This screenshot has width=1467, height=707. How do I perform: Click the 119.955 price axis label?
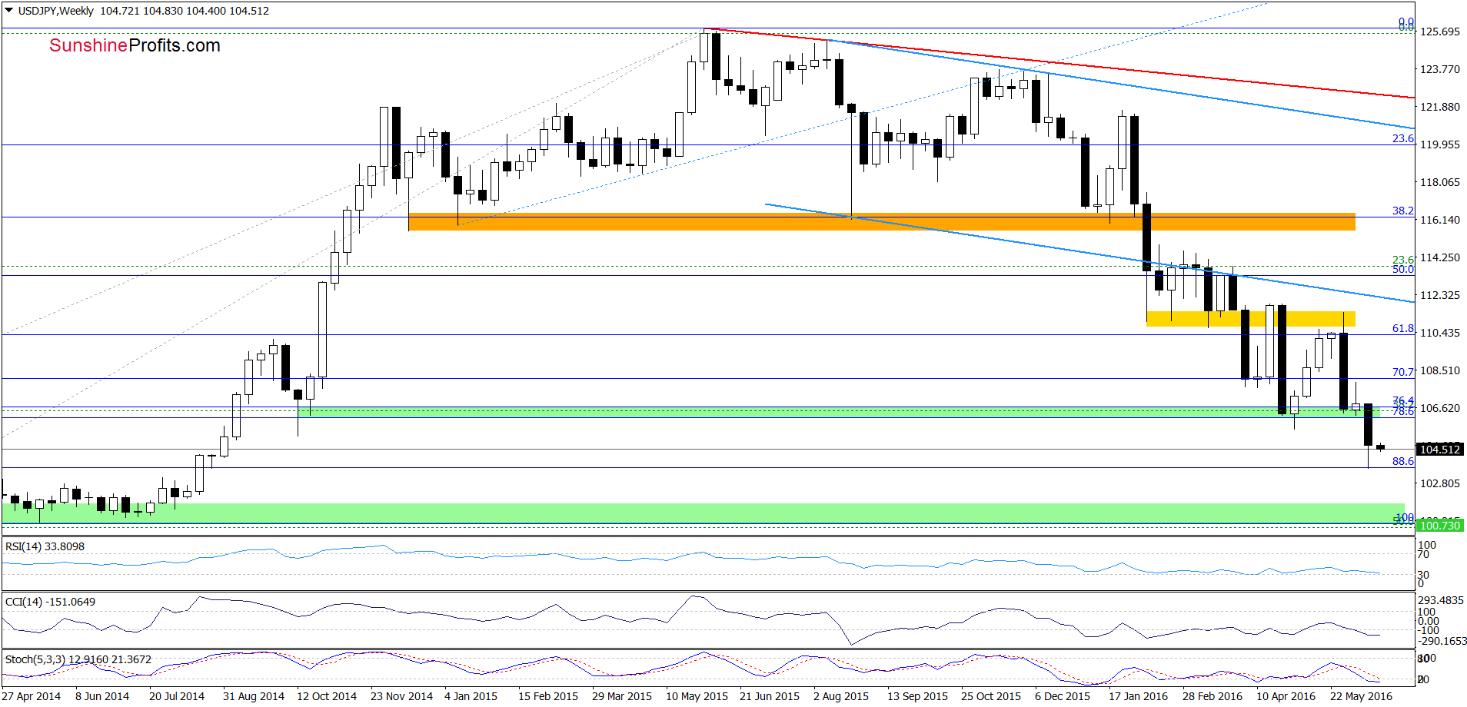click(1439, 144)
